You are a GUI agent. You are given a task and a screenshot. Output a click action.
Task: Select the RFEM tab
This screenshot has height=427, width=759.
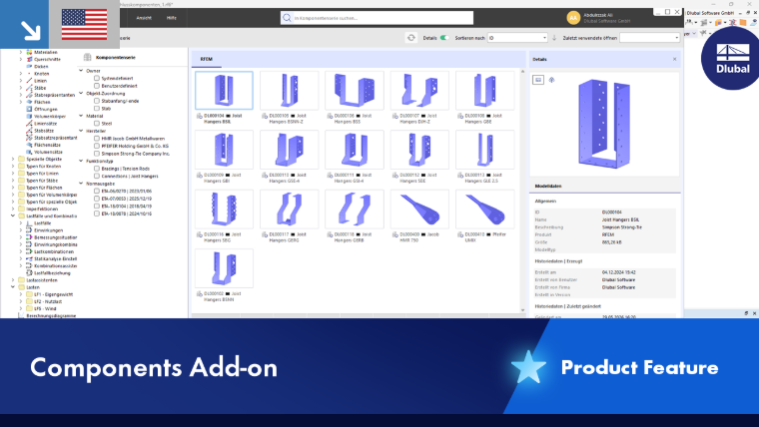coord(207,59)
